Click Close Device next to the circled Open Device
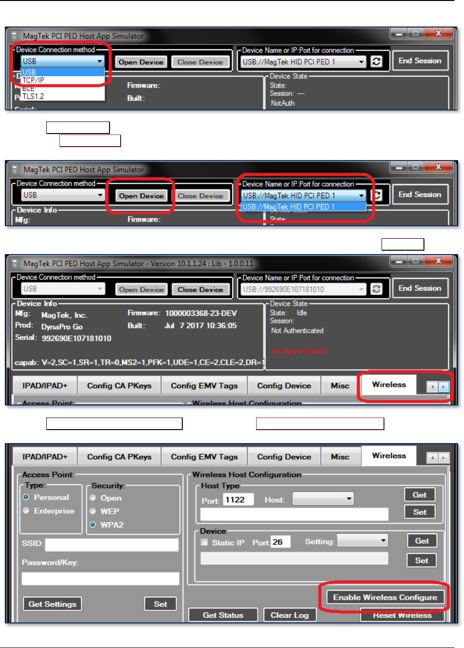This screenshot has height=648, width=464. tap(200, 196)
